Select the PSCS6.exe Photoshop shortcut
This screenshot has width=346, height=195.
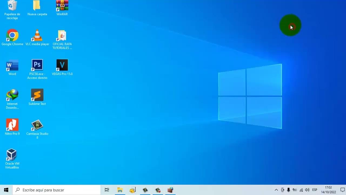(x=37, y=69)
